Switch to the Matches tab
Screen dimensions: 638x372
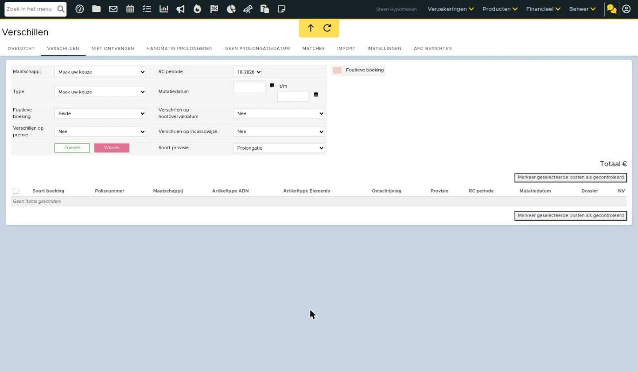pyautogui.click(x=314, y=48)
